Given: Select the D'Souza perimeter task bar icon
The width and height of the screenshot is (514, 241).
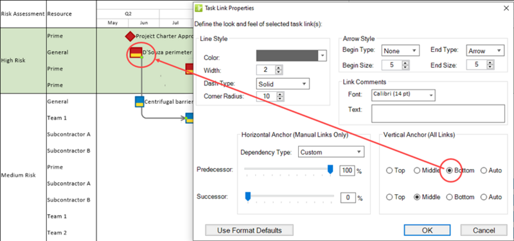Looking at the screenshot, I should [x=136, y=53].
